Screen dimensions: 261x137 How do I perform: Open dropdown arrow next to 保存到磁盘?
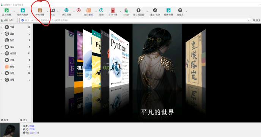pos(147,12)
